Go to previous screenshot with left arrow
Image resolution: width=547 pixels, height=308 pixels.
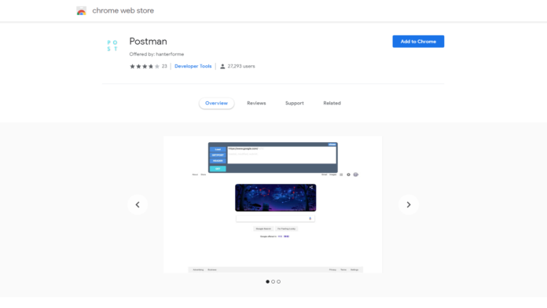point(138,205)
